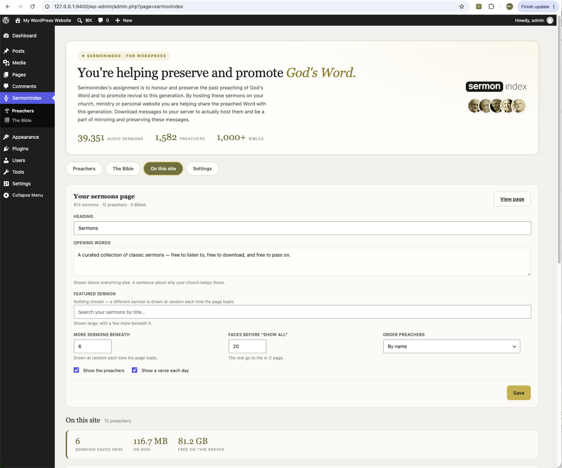Switch to the Preachers tab
Viewport: 562px width, 468px height.
pos(84,169)
